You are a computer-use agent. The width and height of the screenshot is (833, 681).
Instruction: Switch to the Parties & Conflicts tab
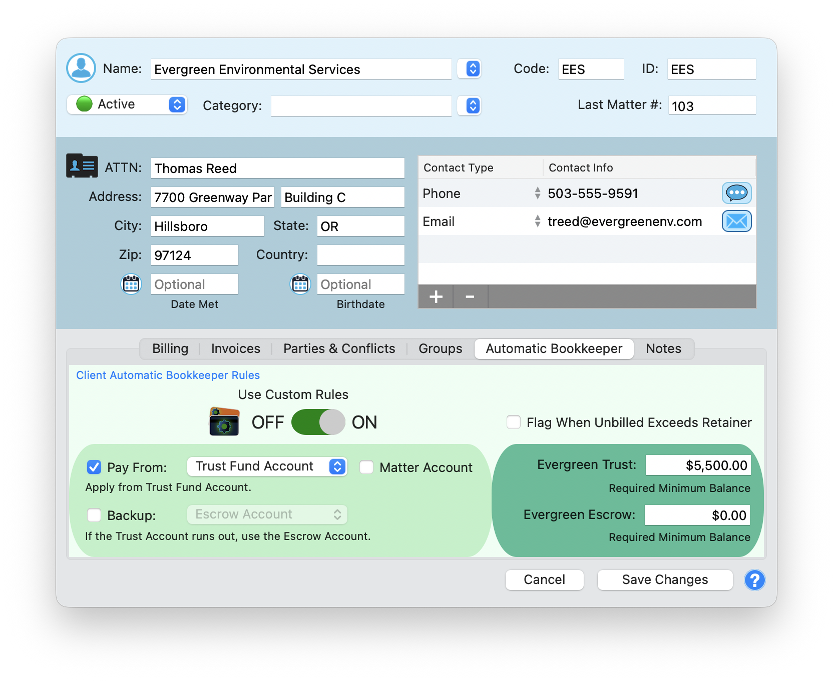[x=338, y=348]
